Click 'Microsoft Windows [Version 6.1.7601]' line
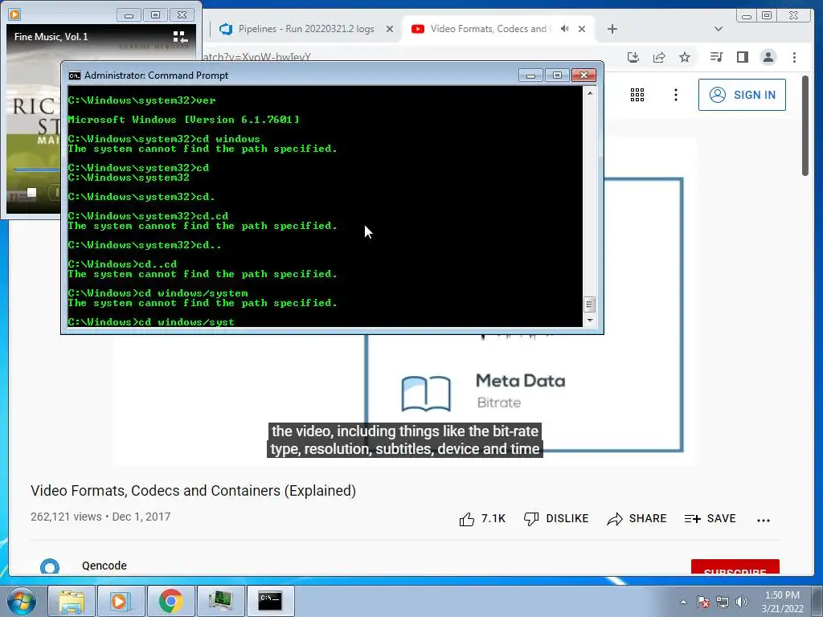The image size is (823, 617). (x=183, y=120)
